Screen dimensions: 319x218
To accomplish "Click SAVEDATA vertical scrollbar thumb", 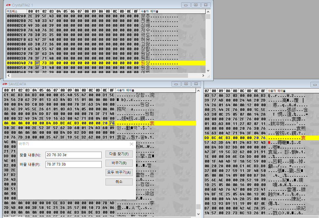I will [x=198, y=207].
